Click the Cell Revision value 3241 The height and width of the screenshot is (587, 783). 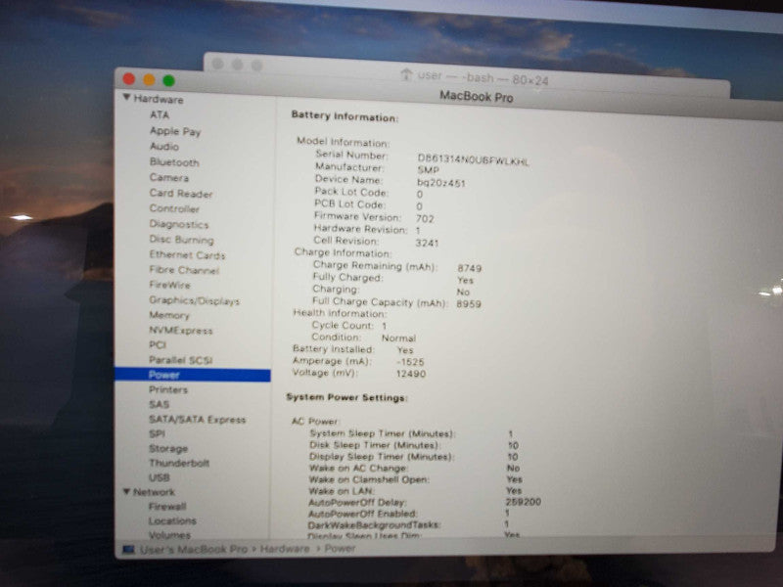click(427, 243)
